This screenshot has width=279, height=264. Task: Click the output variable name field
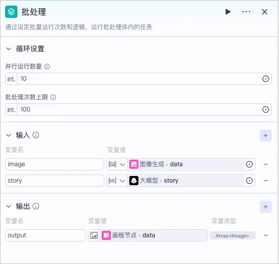coord(45,235)
